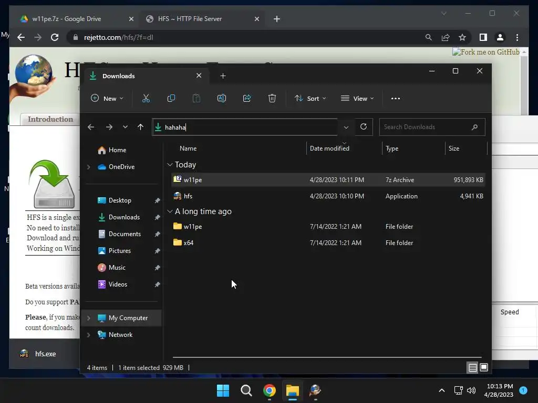Open recent locations dropdown chevron
This screenshot has height=403, width=538.
click(x=125, y=127)
